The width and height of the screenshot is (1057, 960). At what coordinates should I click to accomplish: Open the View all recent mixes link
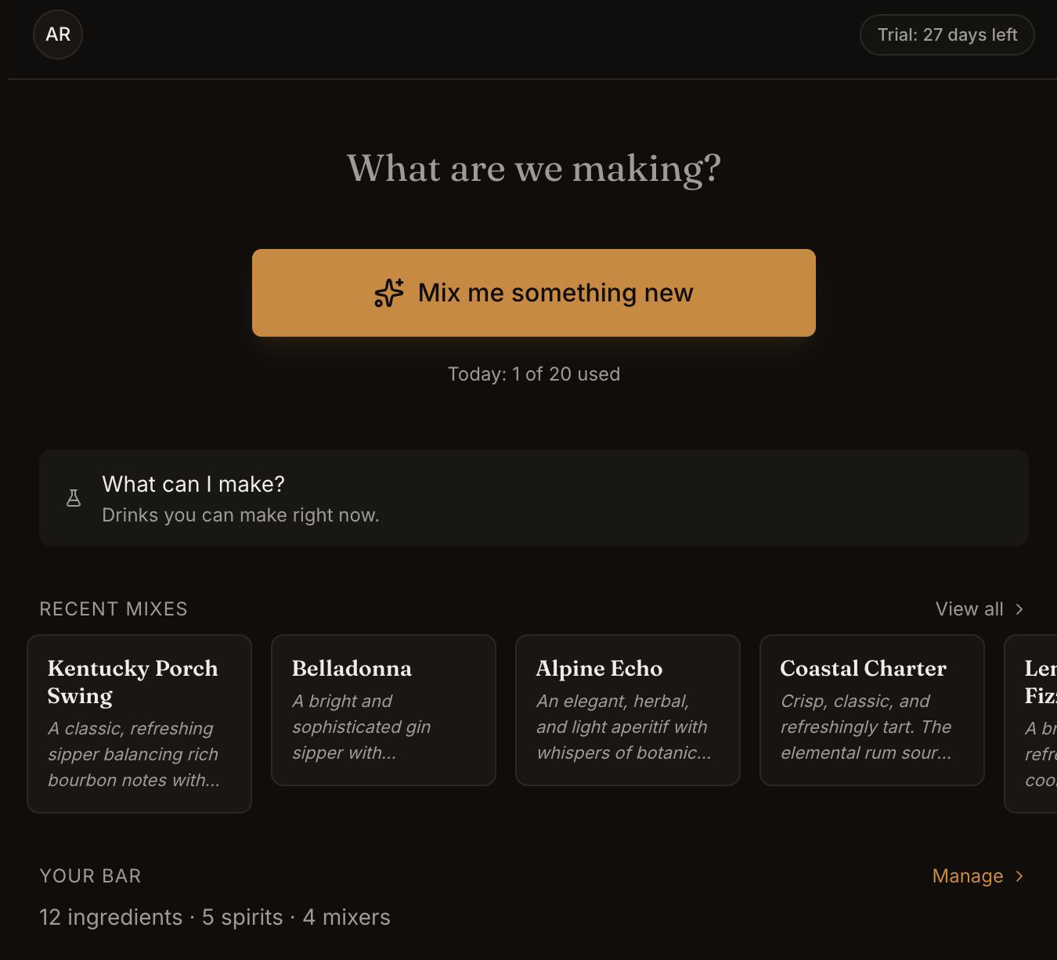coord(979,609)
